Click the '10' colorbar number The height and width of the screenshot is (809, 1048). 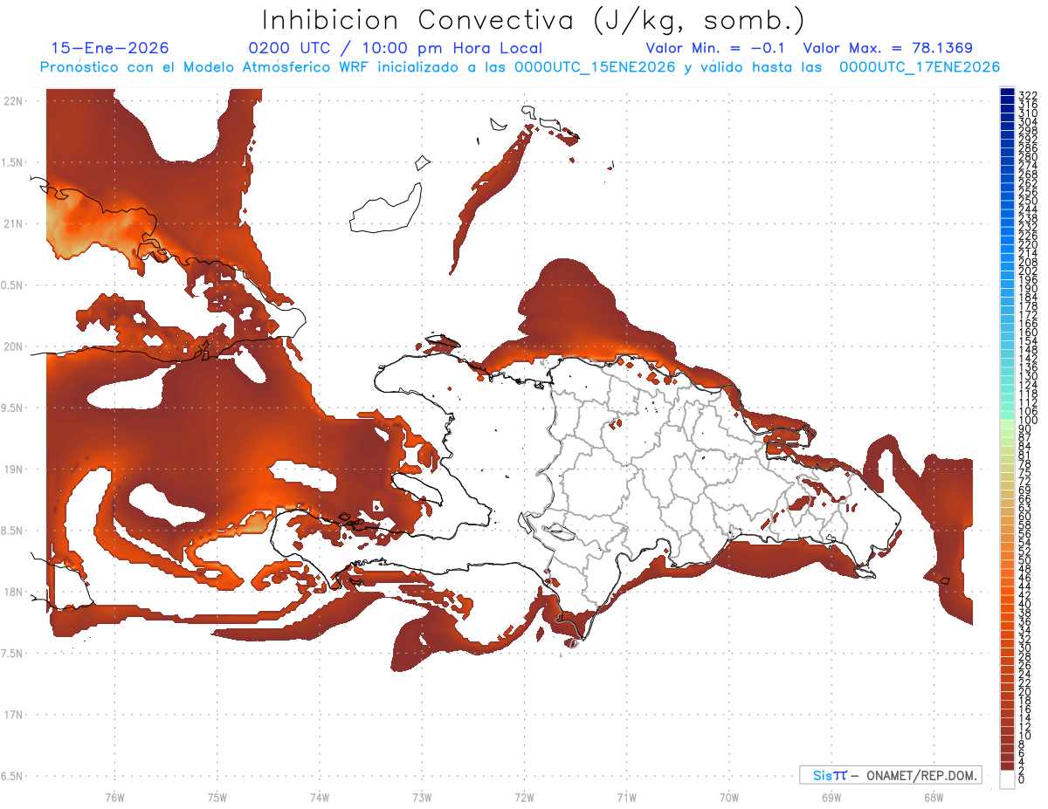point(1025,736)
